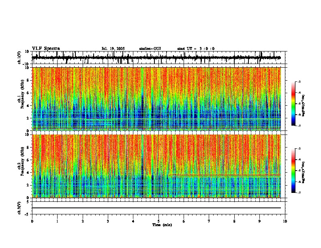Screen dimensions: 321x248
Task: Click the station name label in header
Action: [x=150, y=49]
